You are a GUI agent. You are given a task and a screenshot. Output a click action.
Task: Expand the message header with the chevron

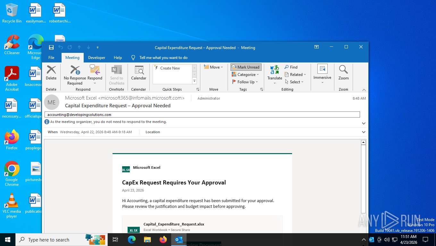pyautogui.click(x=364, y=123)
